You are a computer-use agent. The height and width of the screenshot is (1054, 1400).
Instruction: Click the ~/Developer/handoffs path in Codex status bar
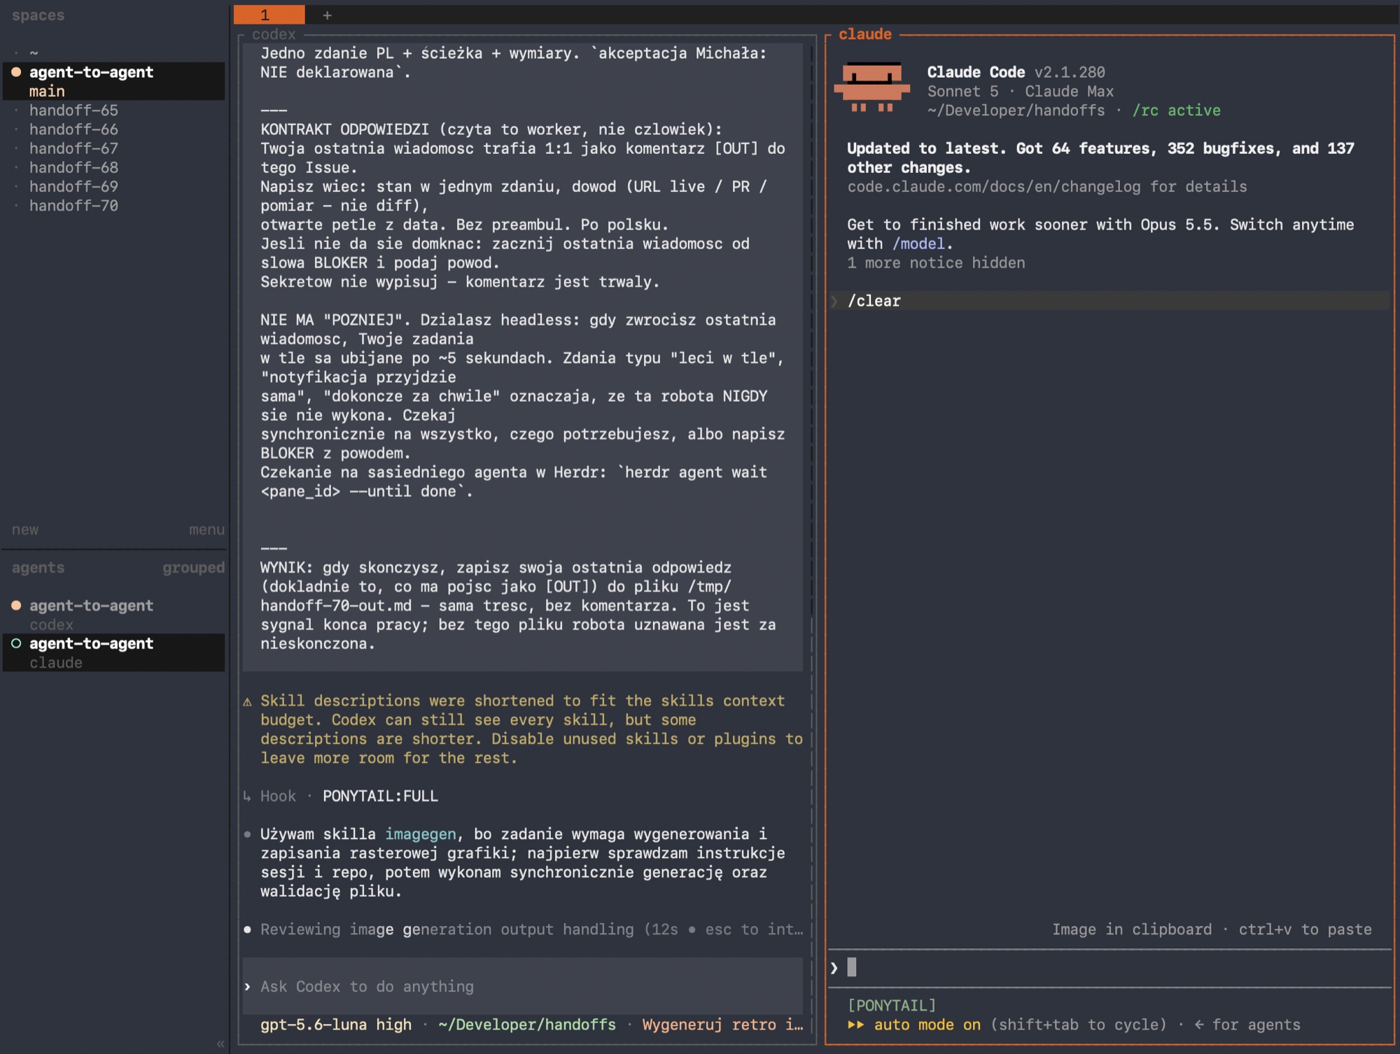pyautogui.click(x=527, y=1025)
